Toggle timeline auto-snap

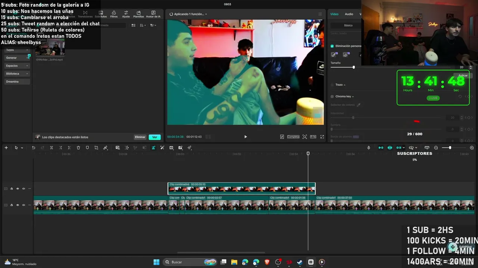click(x=390, y=148)
